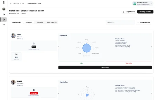This screenshot has height=100, width=155.
Task: Click Jajan's Kekuatan Utama heading
Action: coord(120,39)
